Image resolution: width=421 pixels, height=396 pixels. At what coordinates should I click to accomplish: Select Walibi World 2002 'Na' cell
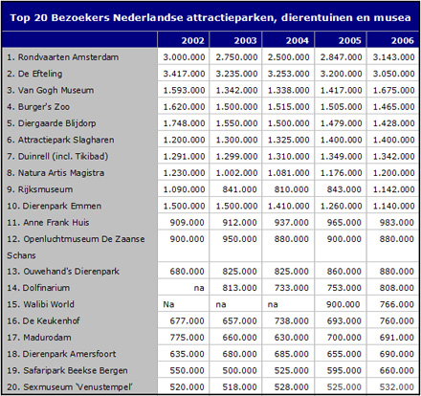point(168,304)
